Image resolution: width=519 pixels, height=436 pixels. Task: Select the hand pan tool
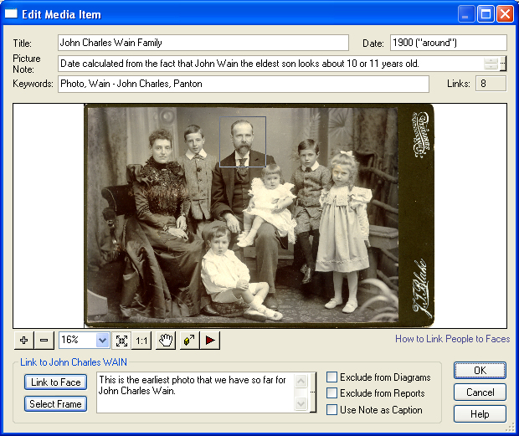point(166,340)
